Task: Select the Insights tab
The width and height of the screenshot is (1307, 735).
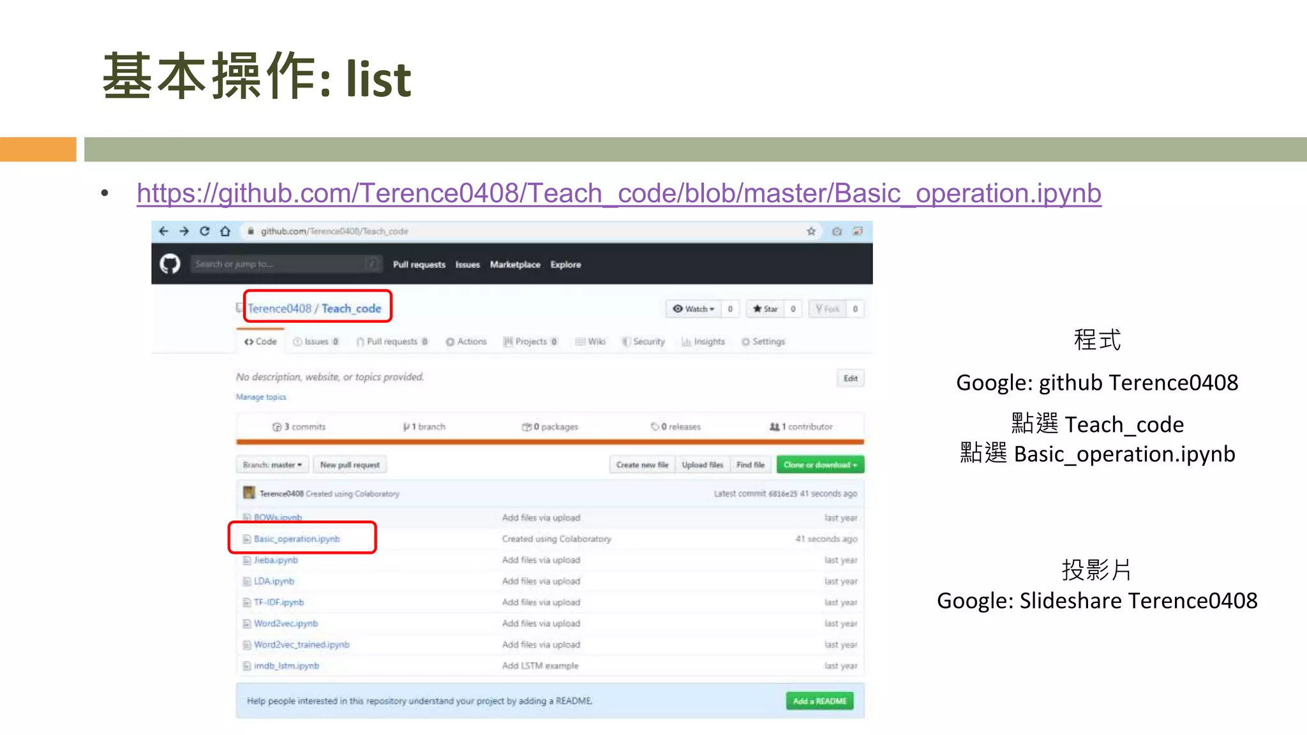Action: tap(703, 341)
